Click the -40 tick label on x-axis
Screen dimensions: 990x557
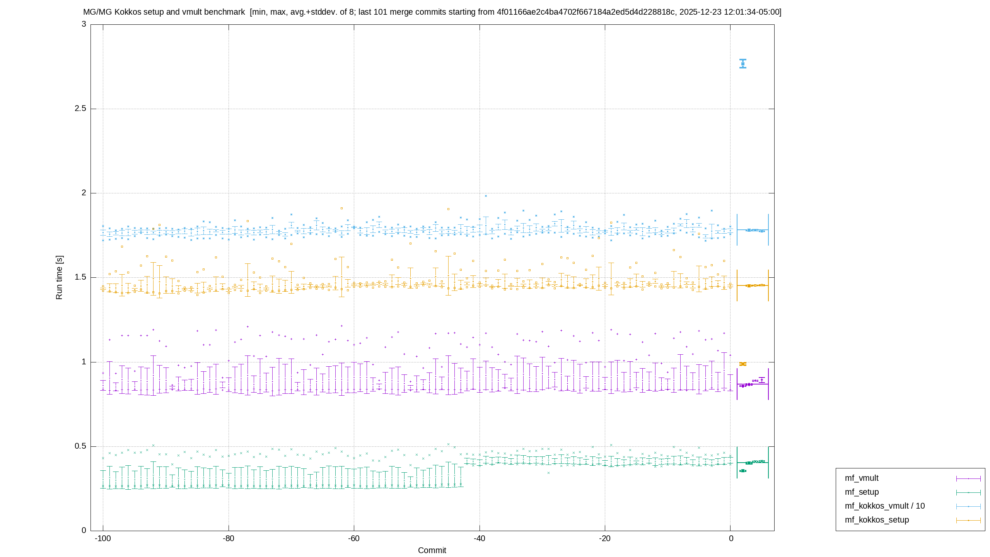coord(480,538)
